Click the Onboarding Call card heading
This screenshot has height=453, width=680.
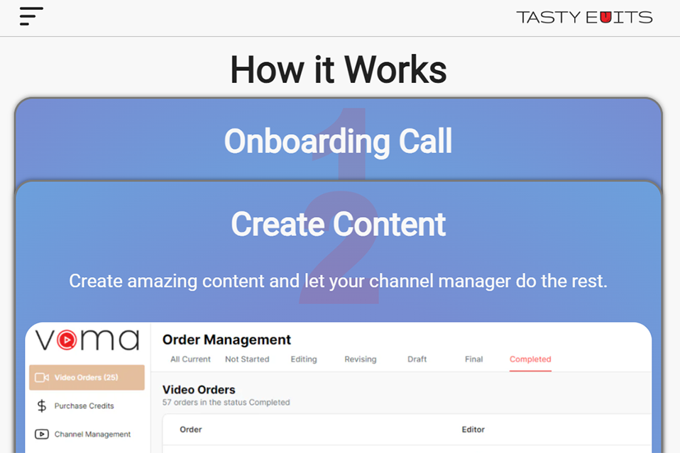[339, 141]
